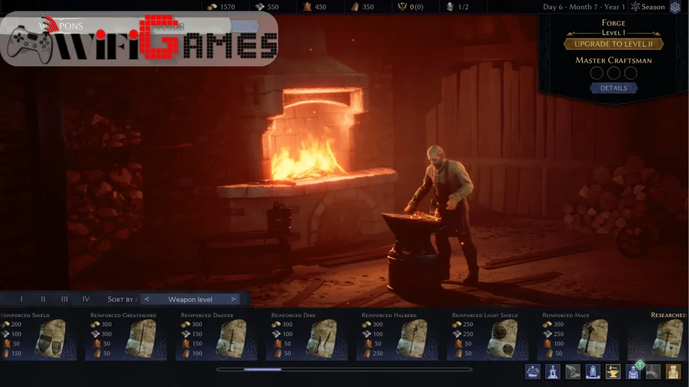689x387 pixels.
Task: Select the golden anvil forge icon
Action: pos(613,372)
